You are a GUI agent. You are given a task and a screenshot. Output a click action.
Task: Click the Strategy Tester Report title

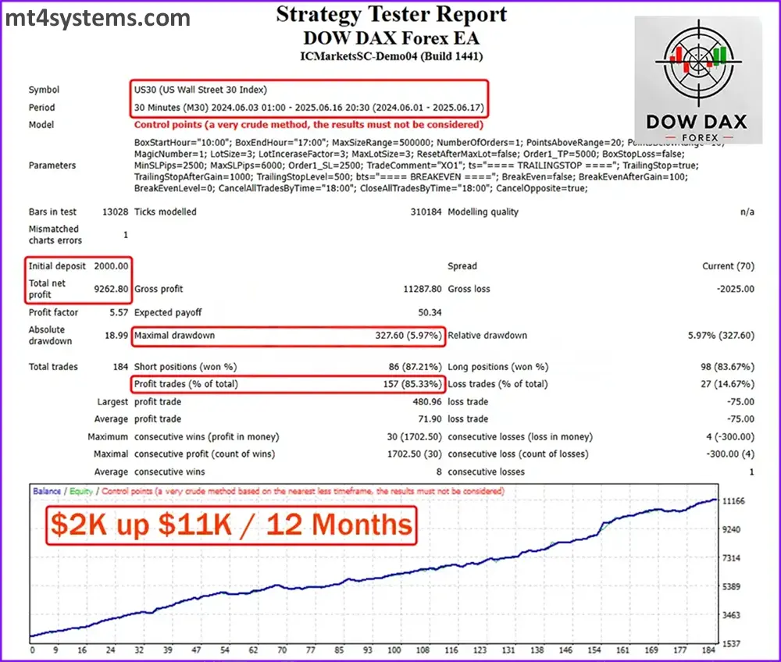tap(391, 15)
